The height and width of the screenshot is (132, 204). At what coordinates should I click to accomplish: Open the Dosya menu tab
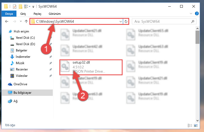[9, 14]
